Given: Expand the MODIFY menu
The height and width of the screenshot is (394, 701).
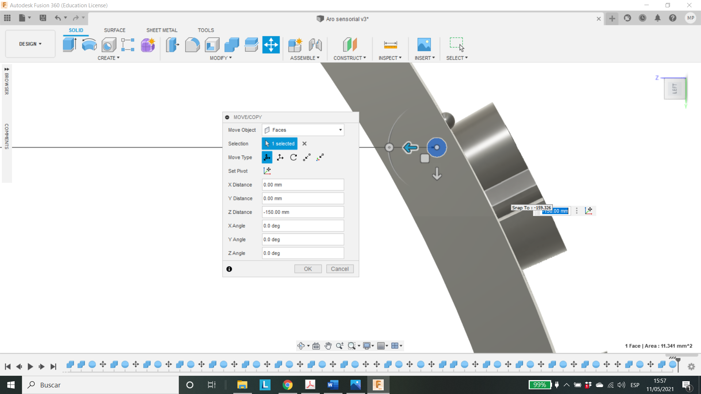Looking at the screenshot, I should tap(221, 58).
